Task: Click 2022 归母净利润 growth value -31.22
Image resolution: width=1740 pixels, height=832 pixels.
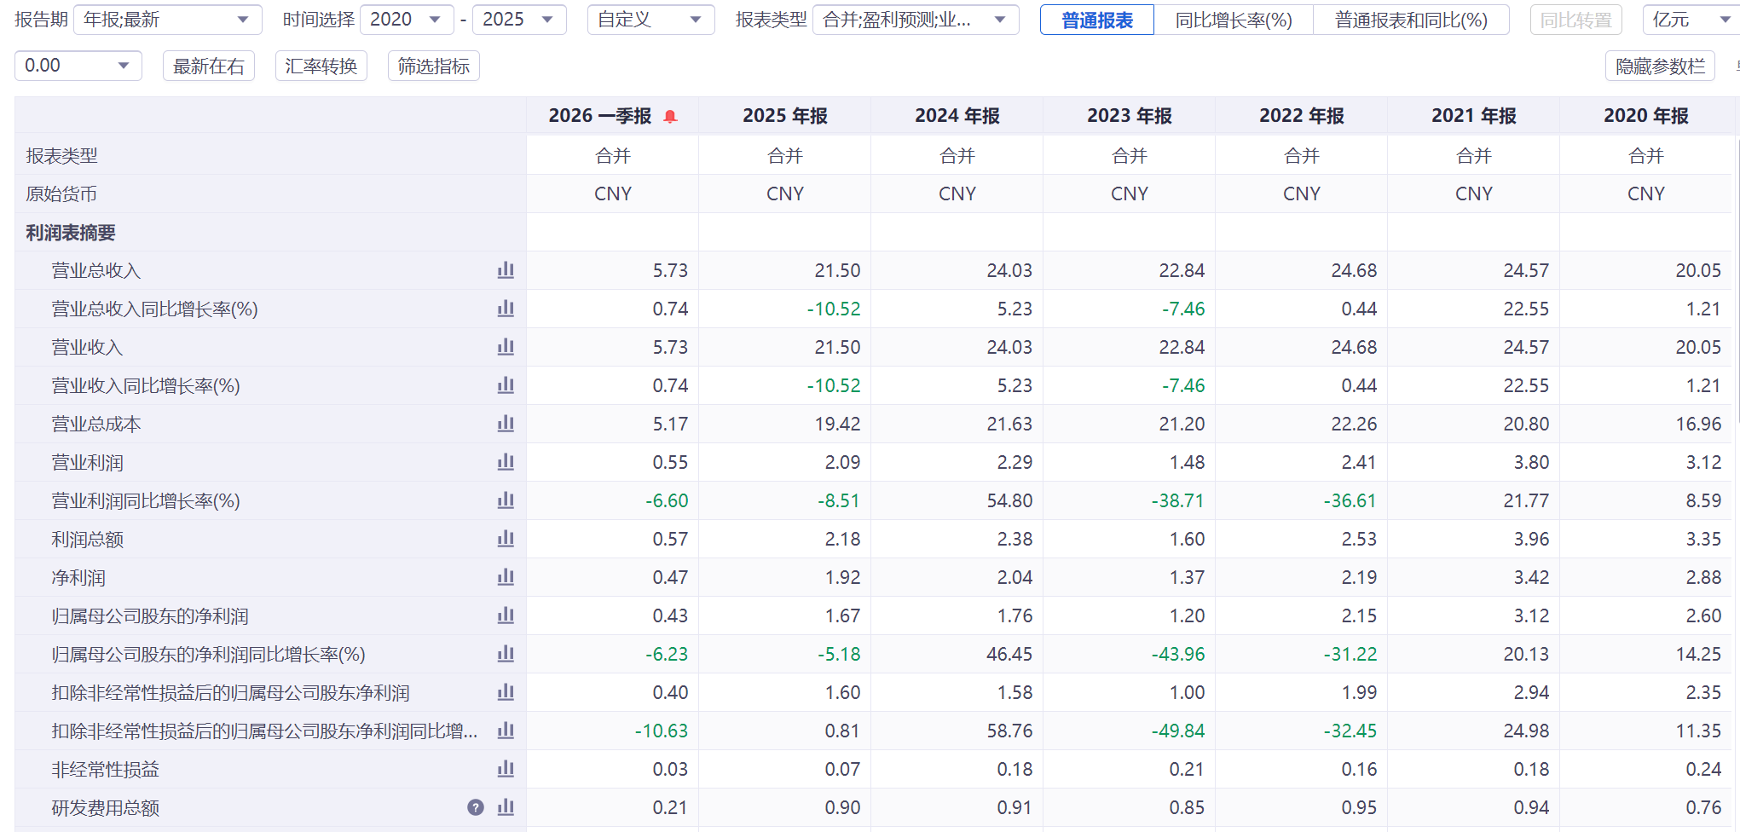Action: tap(1350, 654)
